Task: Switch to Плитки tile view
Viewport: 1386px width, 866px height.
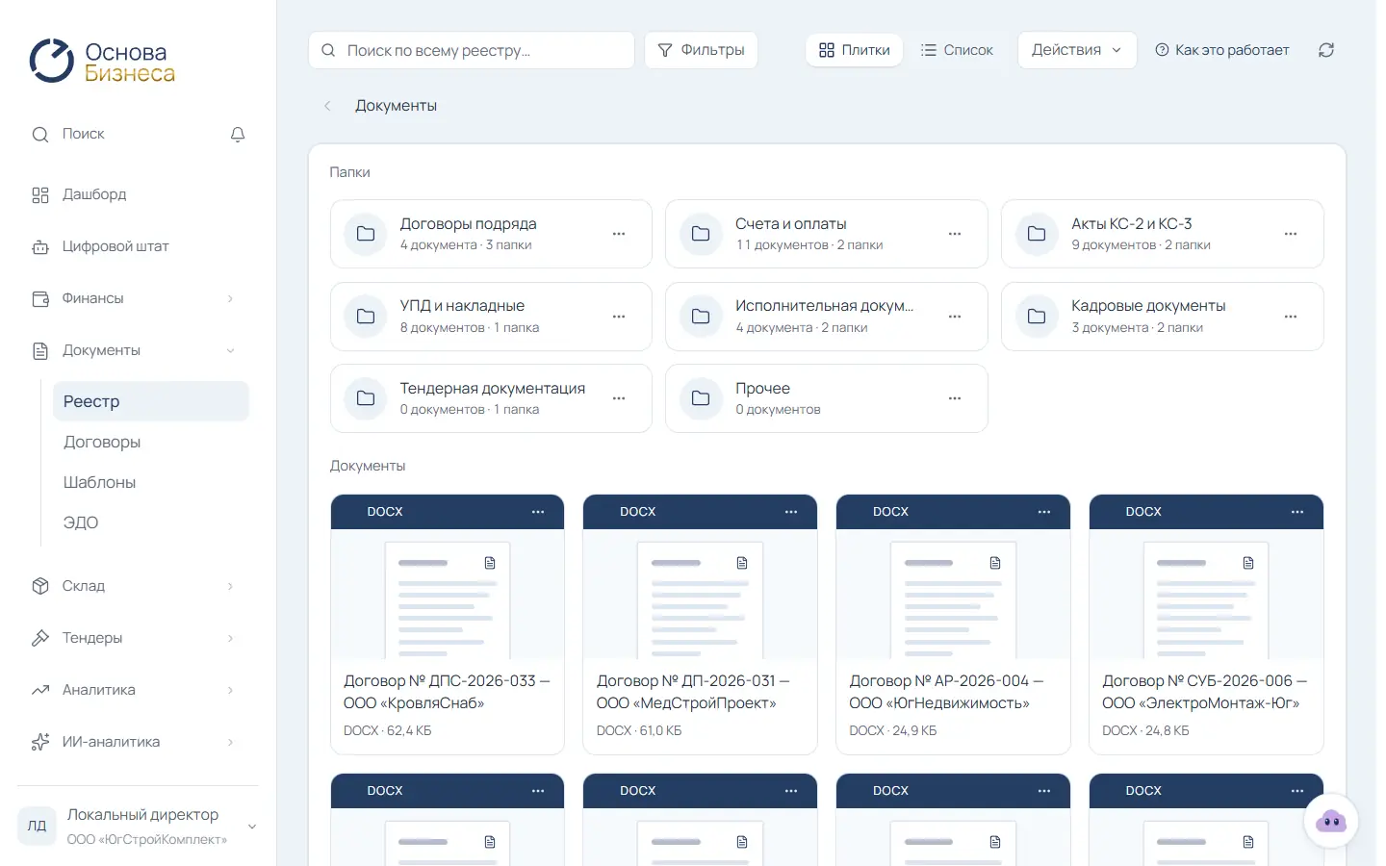Action: point(854,50)
